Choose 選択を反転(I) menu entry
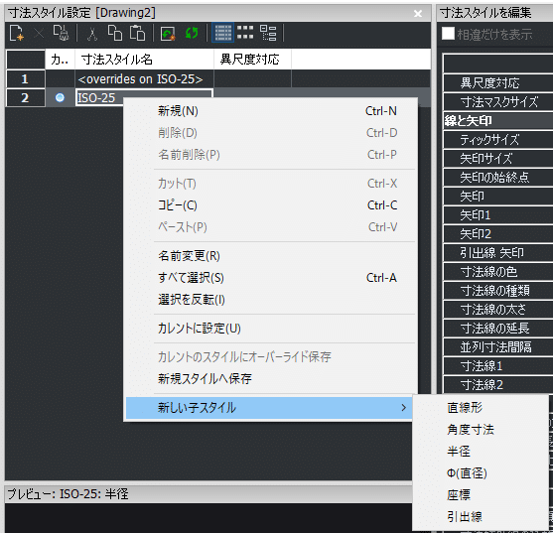The height and width of the screenshot is (533, 553). (271, 300)
